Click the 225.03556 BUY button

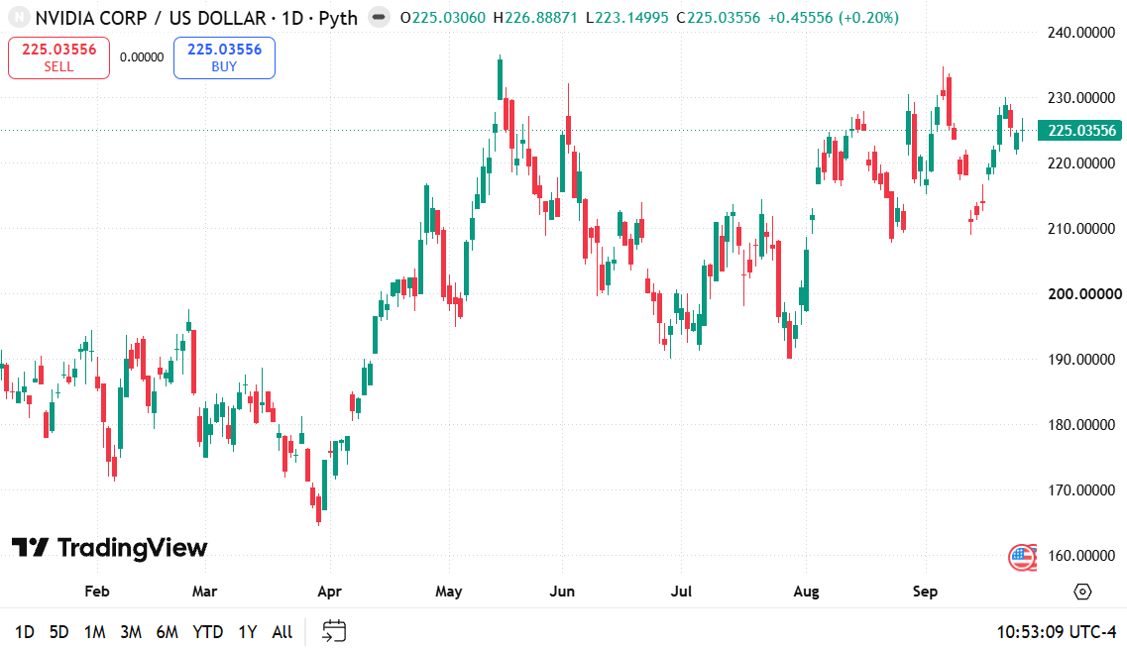[224, 57]
